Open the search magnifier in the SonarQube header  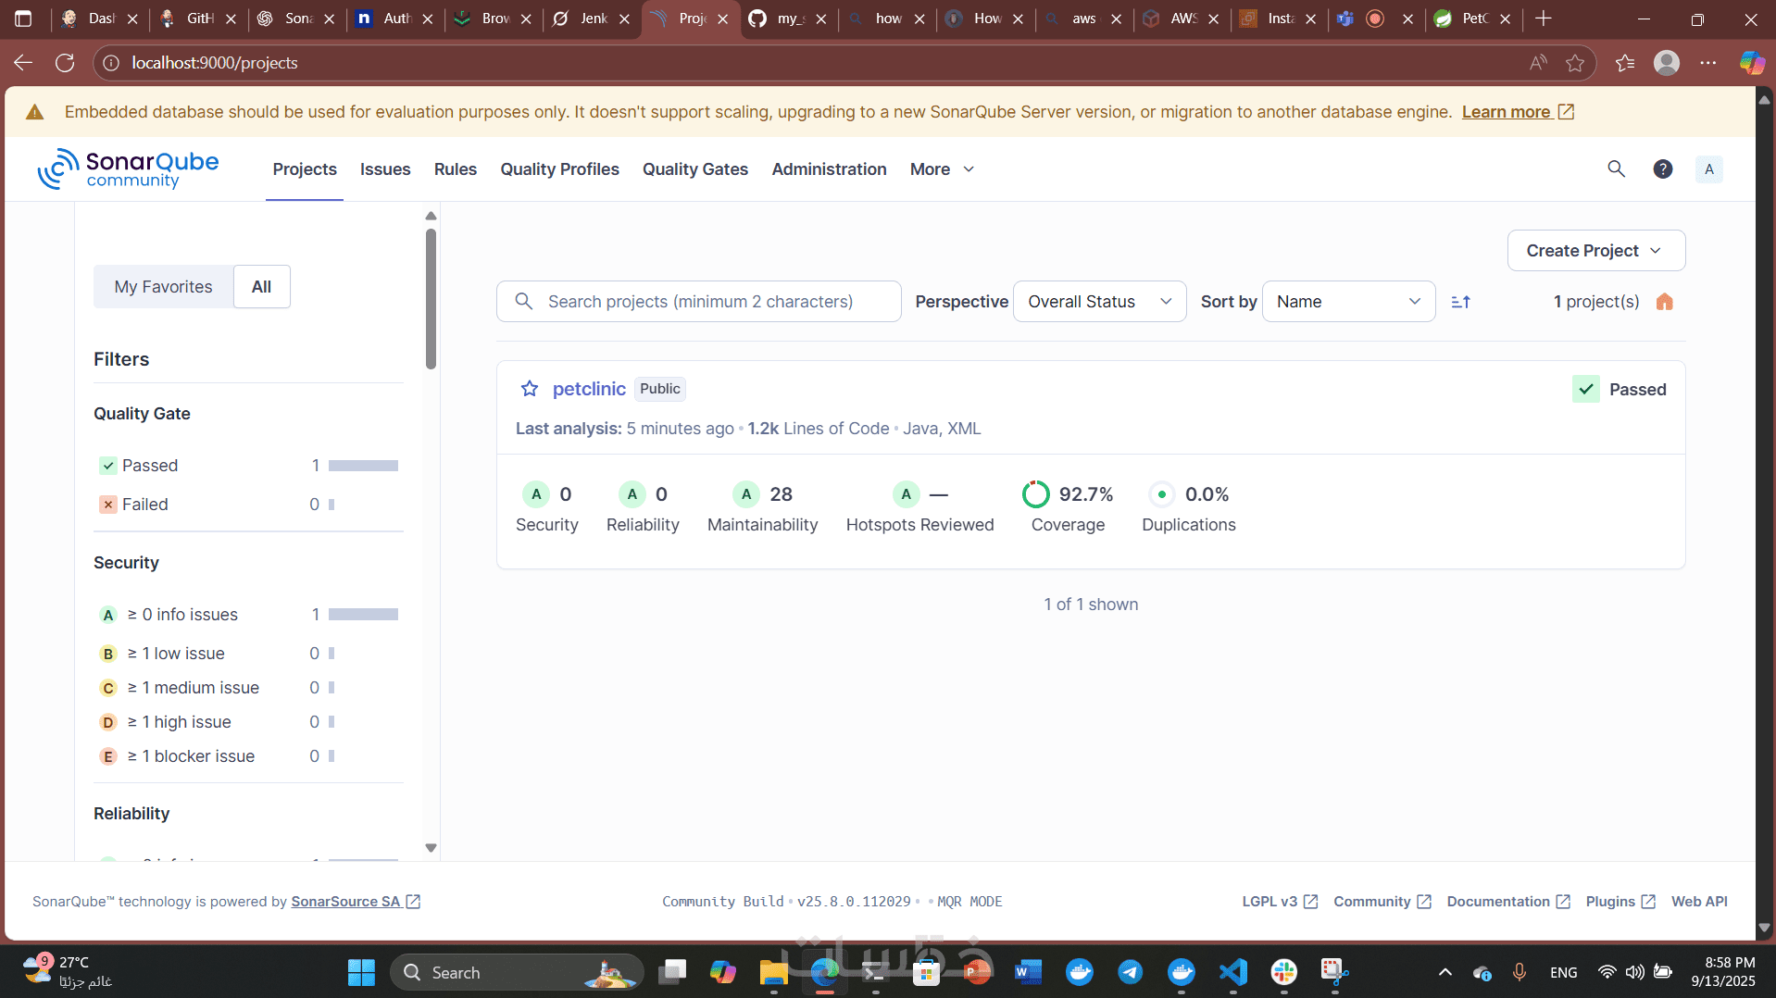pos(1616,168)
